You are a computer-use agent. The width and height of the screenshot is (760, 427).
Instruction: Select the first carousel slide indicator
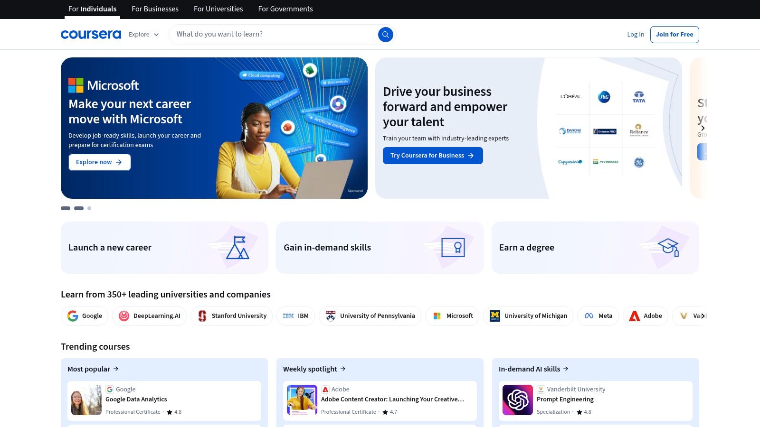click(66, 208)
